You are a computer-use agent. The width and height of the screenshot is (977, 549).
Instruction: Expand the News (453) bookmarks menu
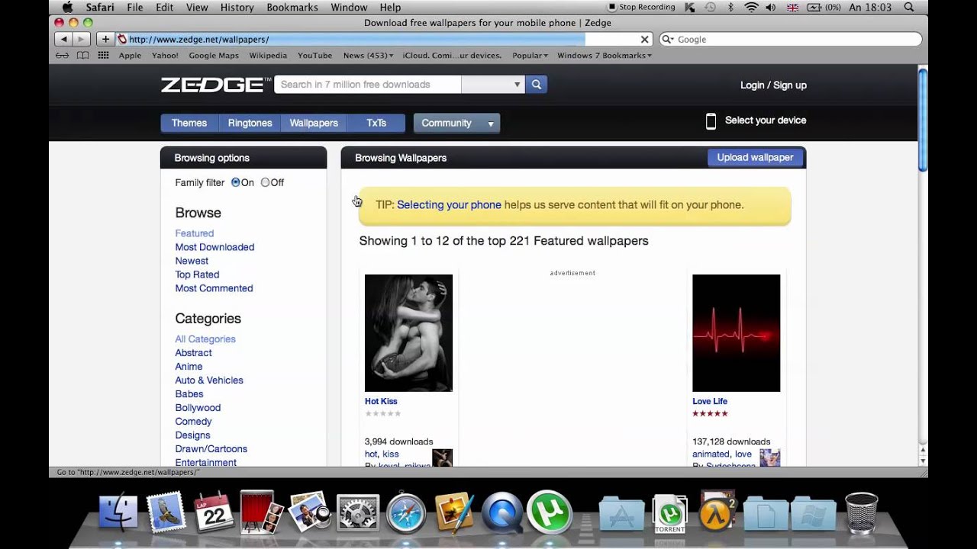369,55
